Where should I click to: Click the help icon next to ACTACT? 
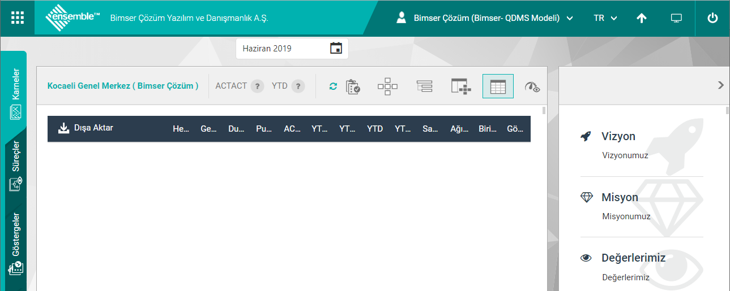point(257,86)
